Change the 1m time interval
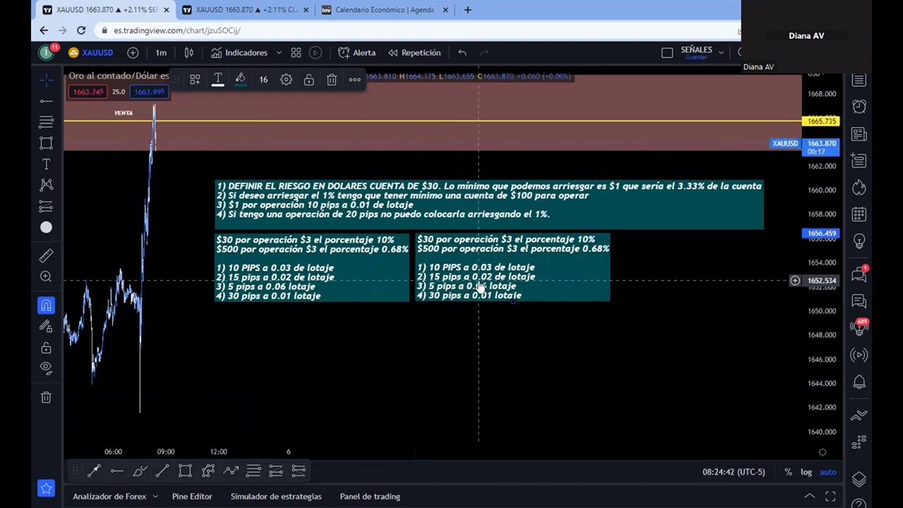 [161, 52]
